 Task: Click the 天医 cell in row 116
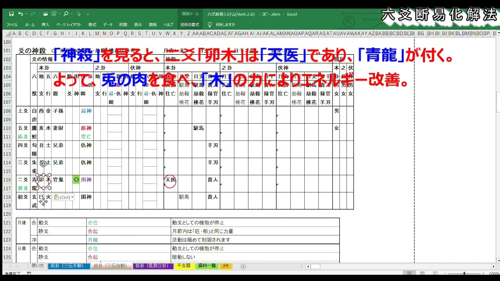click(x=171, y=180)
